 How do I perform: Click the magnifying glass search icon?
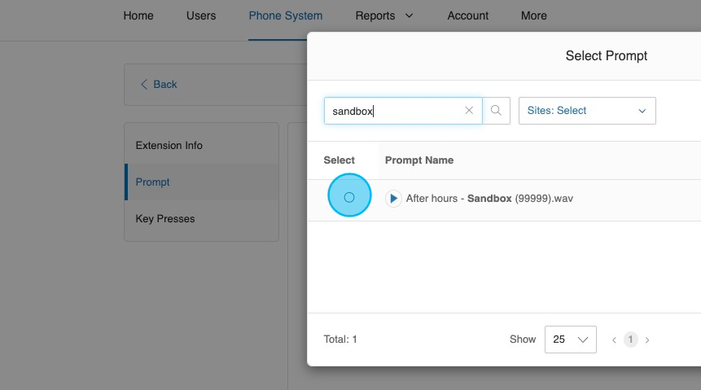tap(496, 111)
